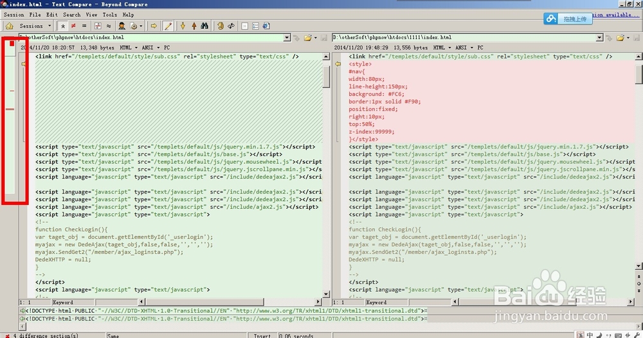
Task: Open the Rules referee icon
Action: click(x=122, y=26)
